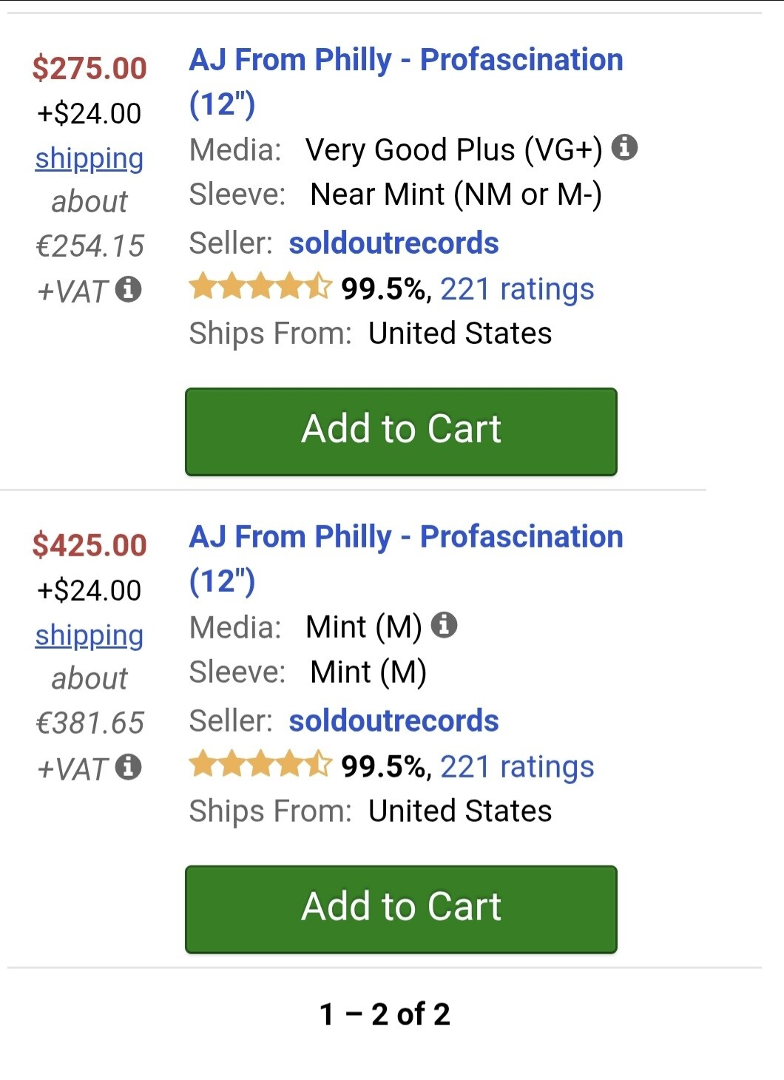784x1080 pixels.
Task: Click info icon beside Mint (M) media condition
Action: pyautogui.click(x=444, y=625)
